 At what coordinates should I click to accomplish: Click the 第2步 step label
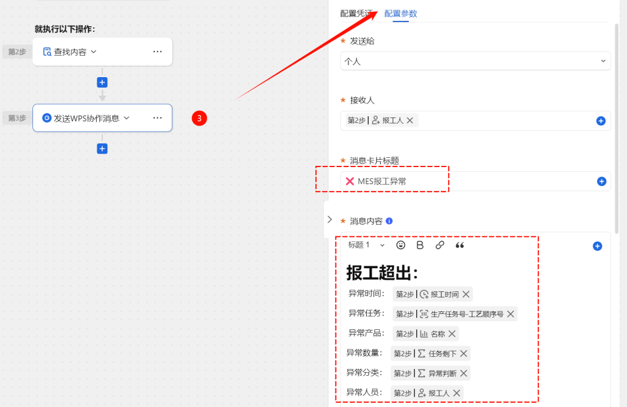(17, 51)
